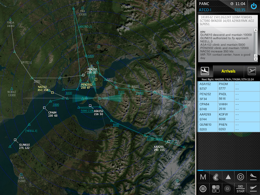Click the PANC airport identifier
260x195 pixels.
pyautogui.click(x=204, y=4)
